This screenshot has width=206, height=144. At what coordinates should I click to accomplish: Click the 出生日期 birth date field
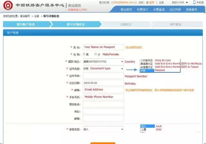pyautogui.click(x=103, y=83)
